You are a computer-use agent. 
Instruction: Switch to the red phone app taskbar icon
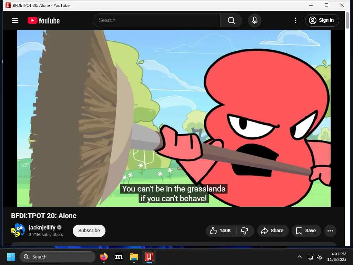149,257
